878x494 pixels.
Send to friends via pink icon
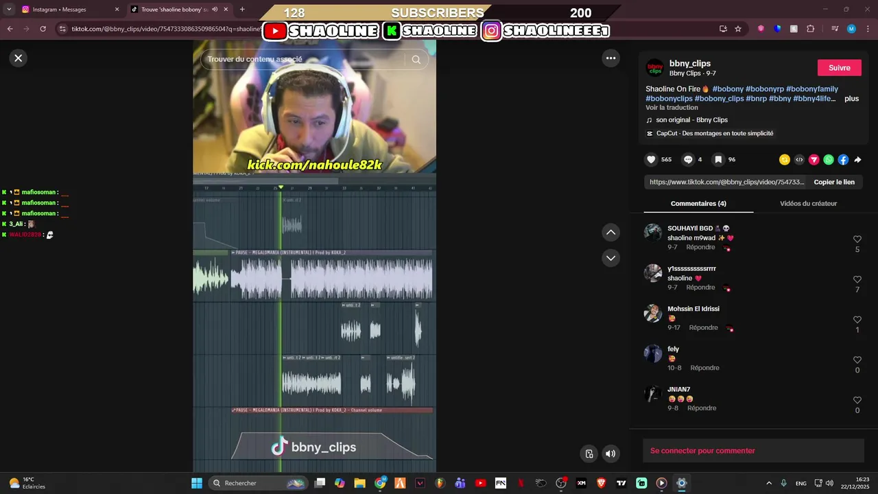(814, 160)
